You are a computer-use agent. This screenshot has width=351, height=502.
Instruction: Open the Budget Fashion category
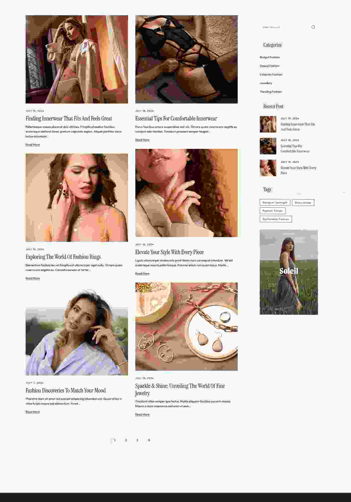click(x=270, y=57)
